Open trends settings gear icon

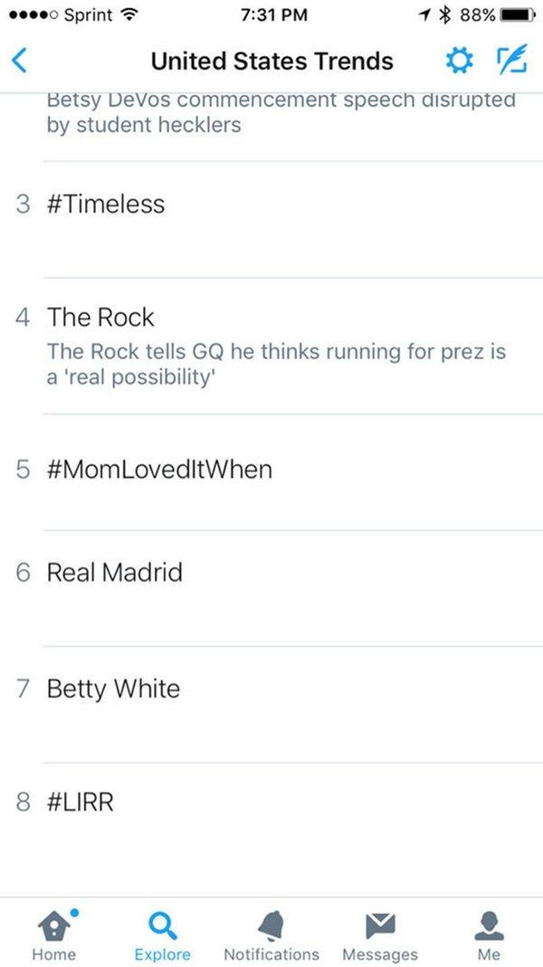tap(459, 61)
